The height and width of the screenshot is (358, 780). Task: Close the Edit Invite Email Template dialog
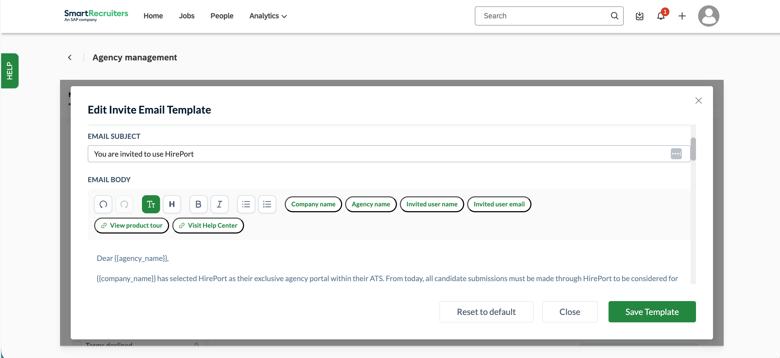click(x=699, y=101)
